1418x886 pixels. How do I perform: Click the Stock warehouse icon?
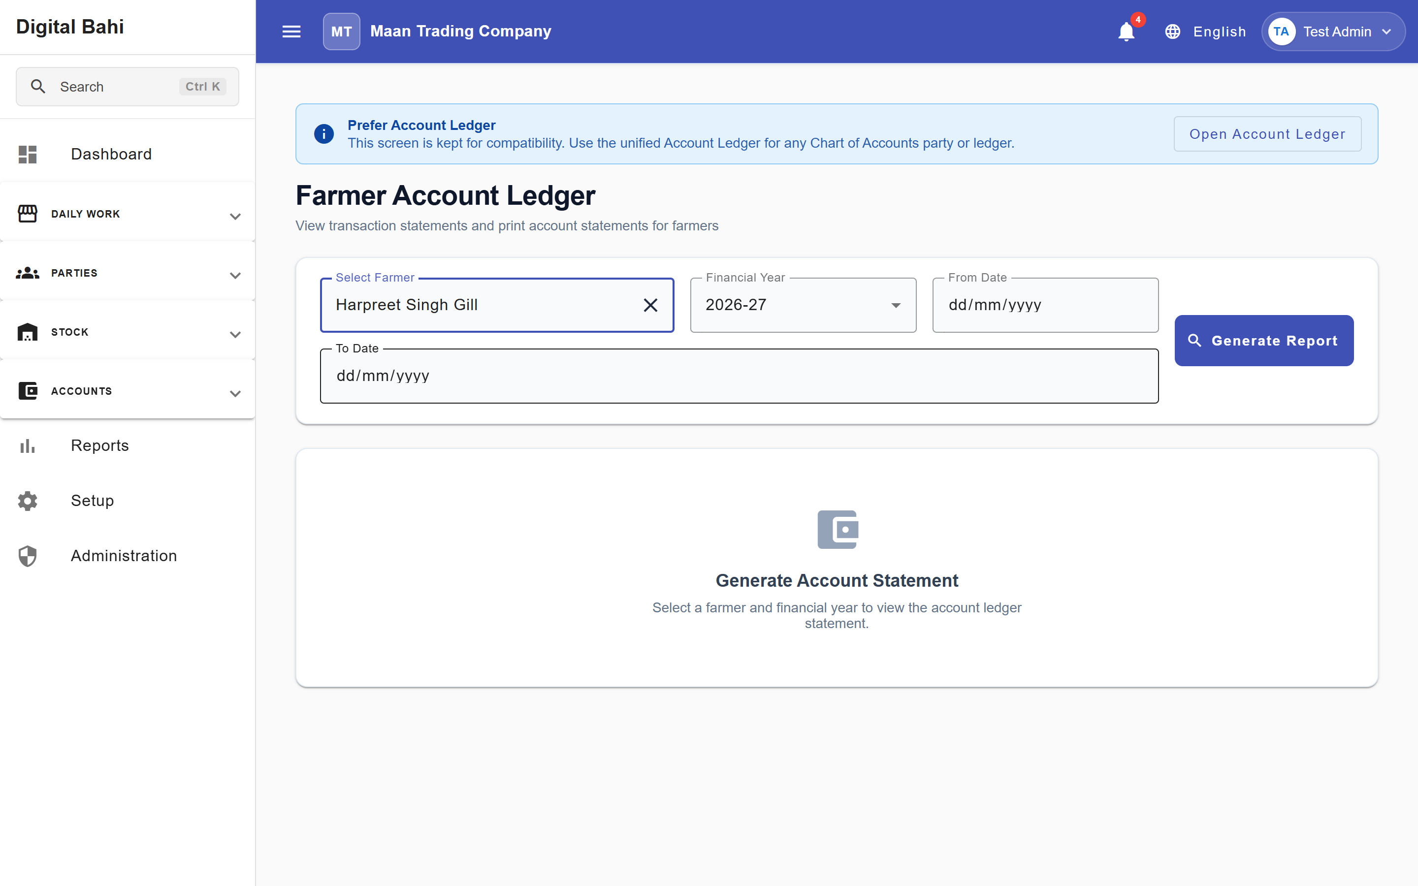coord(28,332)
